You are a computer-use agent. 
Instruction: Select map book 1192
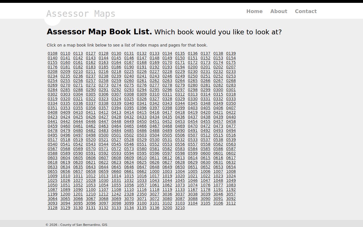[231, 190]
